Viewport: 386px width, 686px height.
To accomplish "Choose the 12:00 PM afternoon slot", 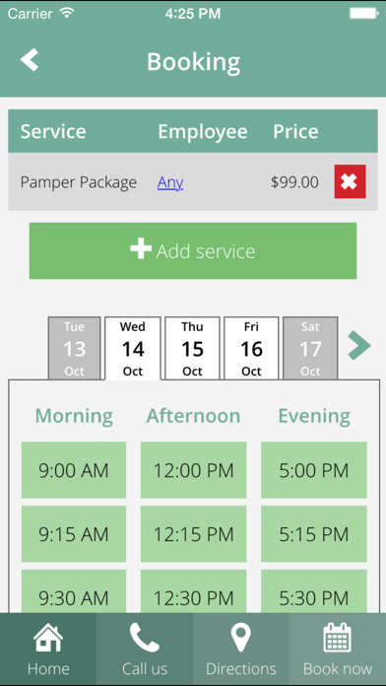I will (x=193, y=470).
